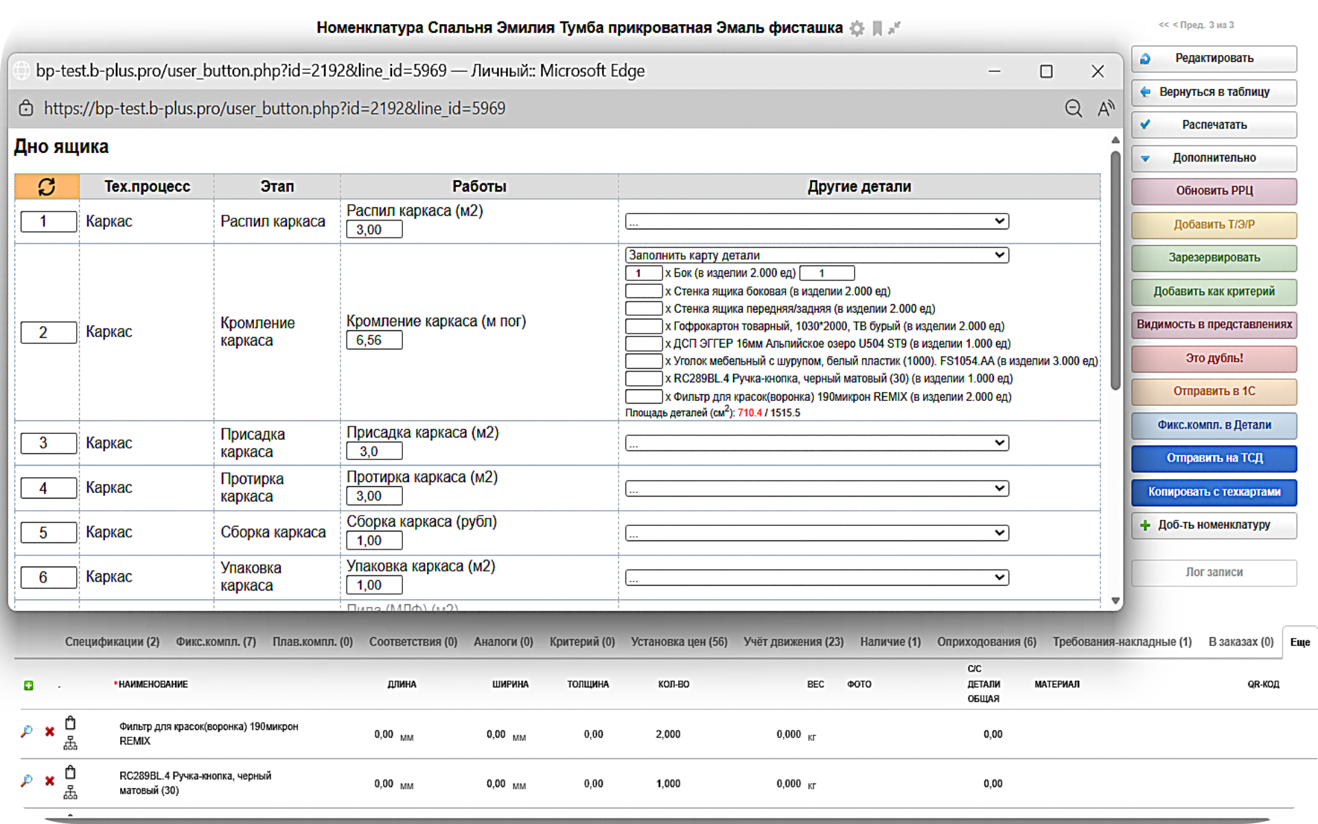Image resolution: width=1318 pixels, height=824 pixels.
Task: Open magnifier for Фильтр для красок row
Action: click(x=26, y=731)
